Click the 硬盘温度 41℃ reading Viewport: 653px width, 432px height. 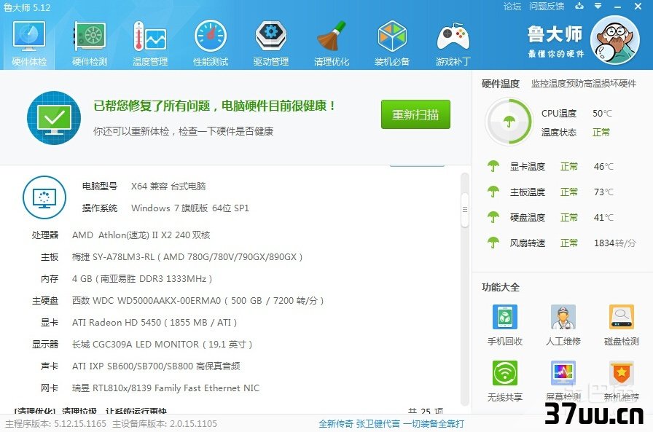604,217
